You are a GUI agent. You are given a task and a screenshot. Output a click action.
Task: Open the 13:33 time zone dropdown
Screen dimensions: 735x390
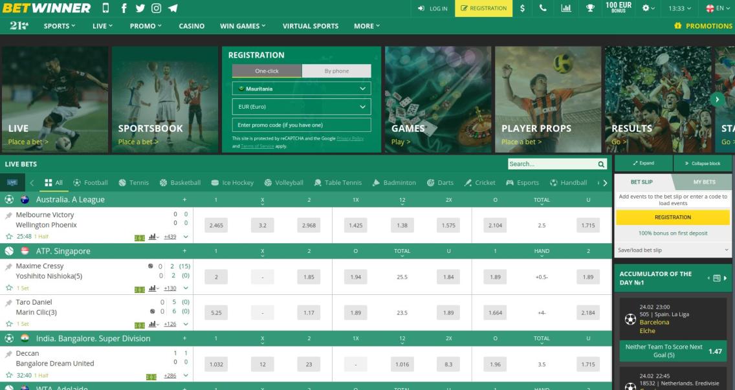click(679, 8)
